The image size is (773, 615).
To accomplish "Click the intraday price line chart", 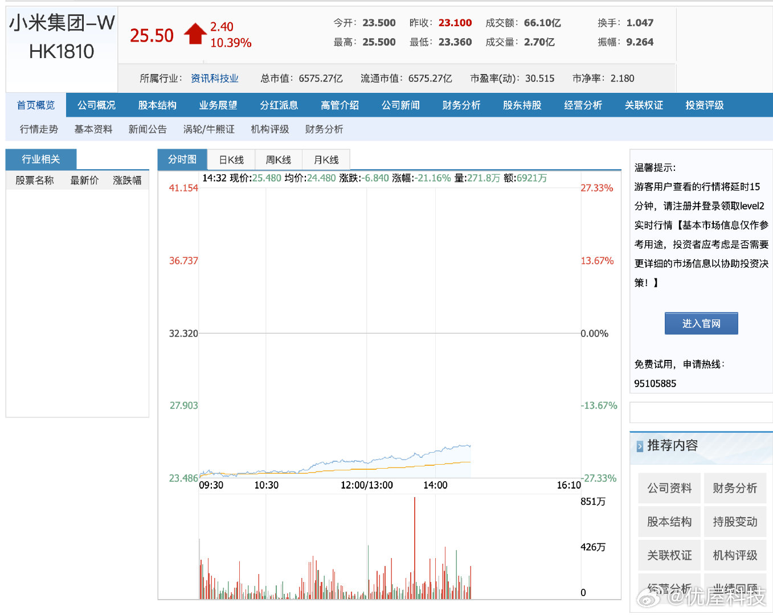I will [335, 462].
